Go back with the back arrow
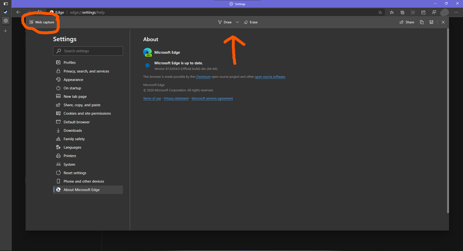The height and width of the screenshot is (251, 463). click(19, 13)
